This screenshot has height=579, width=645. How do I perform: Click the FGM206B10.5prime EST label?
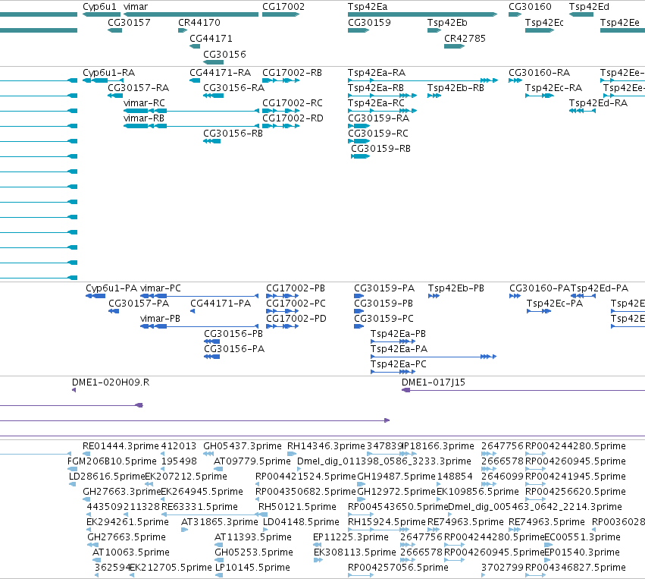[112, 461]
